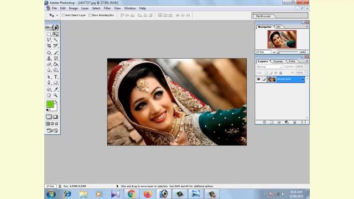
Task: Open the File Browser tab
Action: tap(263, 16)
